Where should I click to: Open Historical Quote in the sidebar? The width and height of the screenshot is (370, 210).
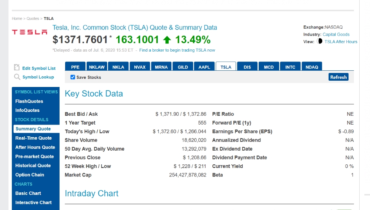tap(33, 165)
